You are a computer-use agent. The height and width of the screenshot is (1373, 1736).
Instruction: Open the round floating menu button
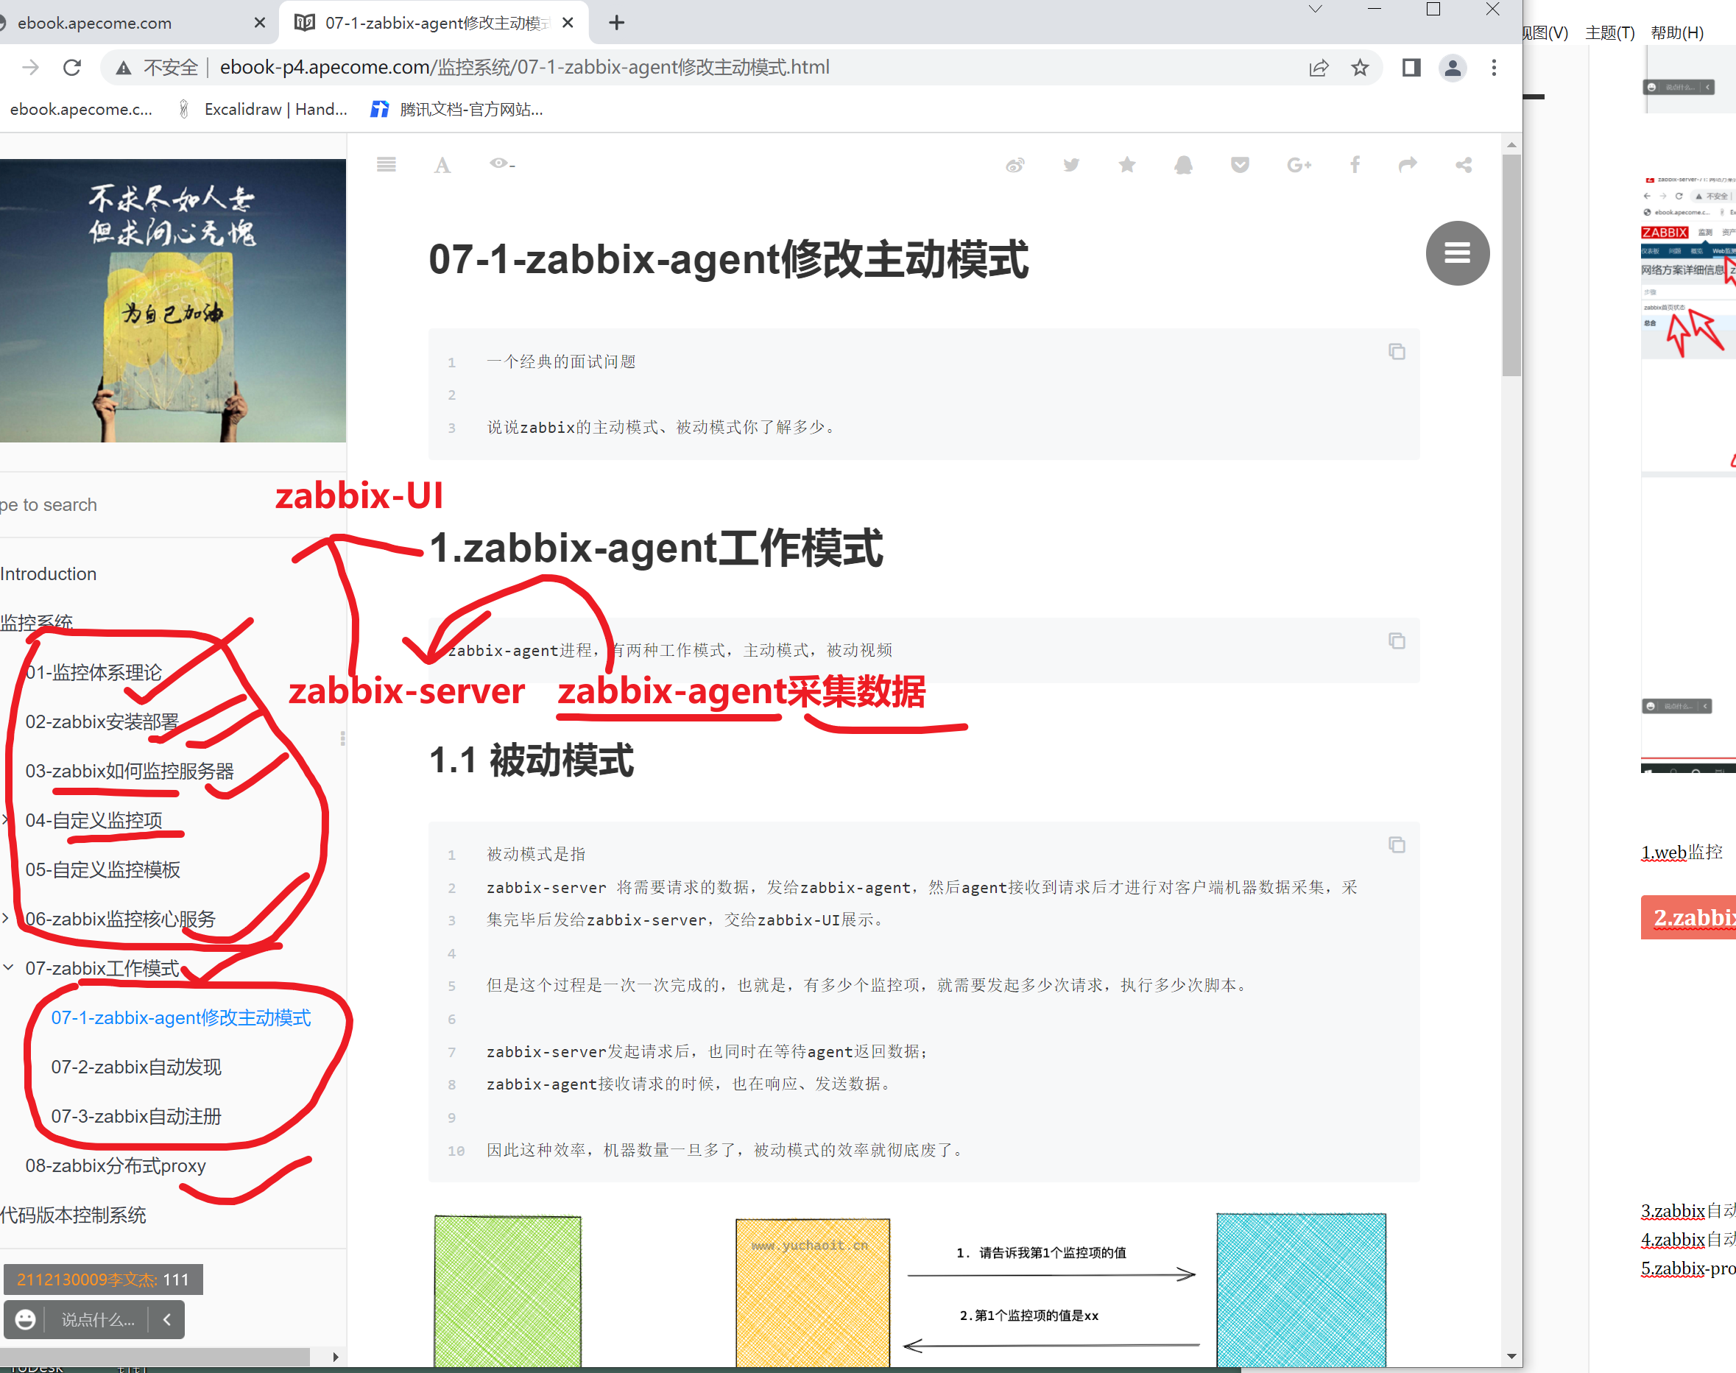coord(1457,253)
